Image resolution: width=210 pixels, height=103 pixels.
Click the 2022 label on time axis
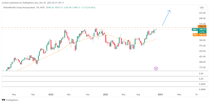[x=51, y=94]
